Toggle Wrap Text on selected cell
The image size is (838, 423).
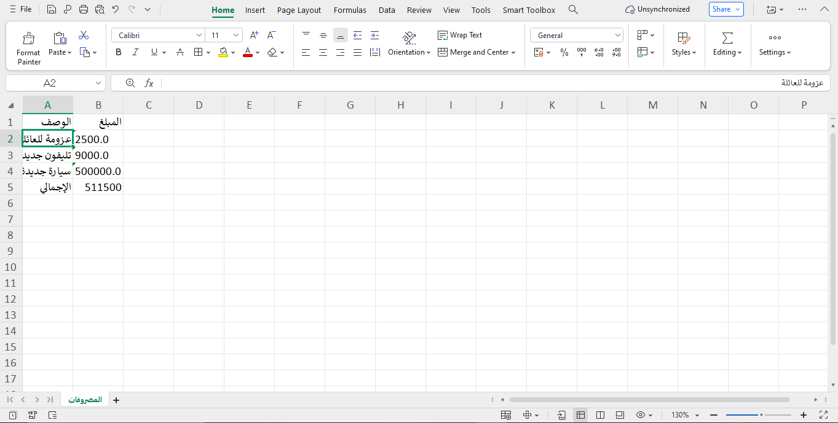coord(460,35)
